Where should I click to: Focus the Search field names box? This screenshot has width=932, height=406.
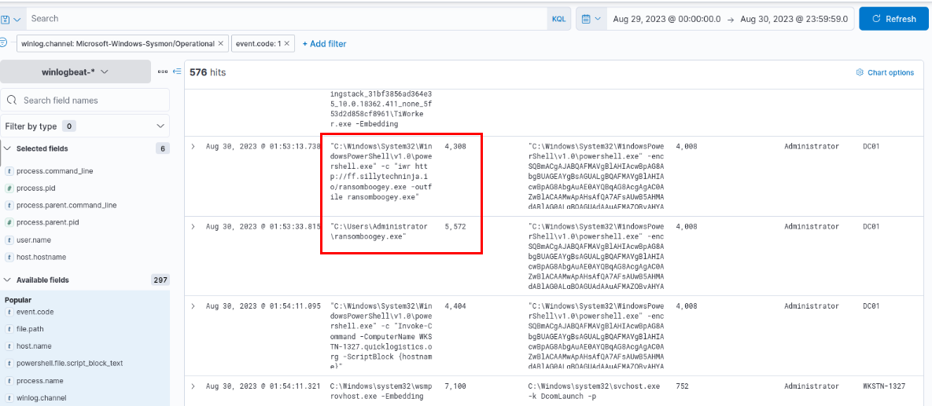click(84, 101)
